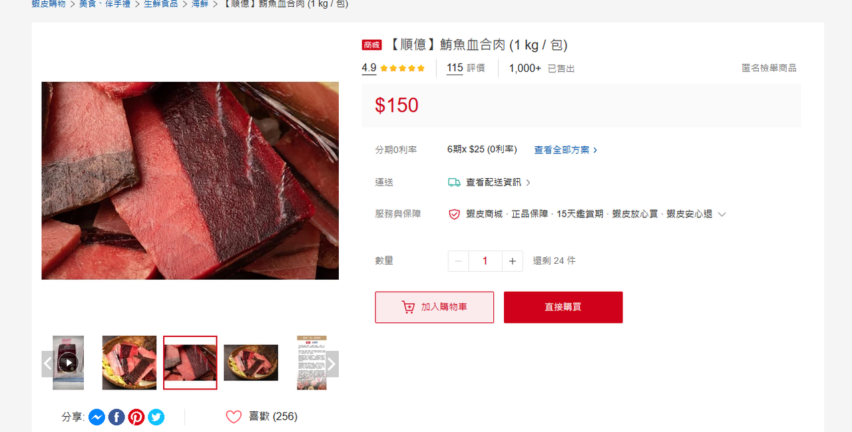Viewport: 852px width, 432px height.
Task: Click the red shield guarantee icon
Action: (x=455, y=214)
